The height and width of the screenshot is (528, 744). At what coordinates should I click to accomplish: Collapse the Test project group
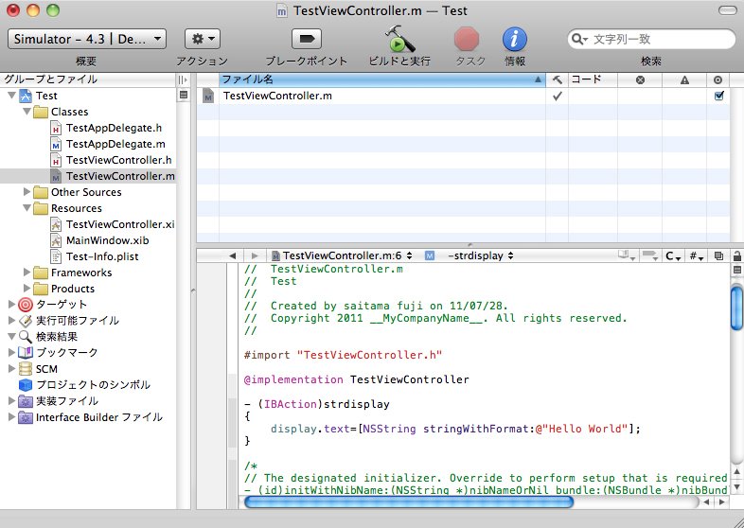click(12, 96)
